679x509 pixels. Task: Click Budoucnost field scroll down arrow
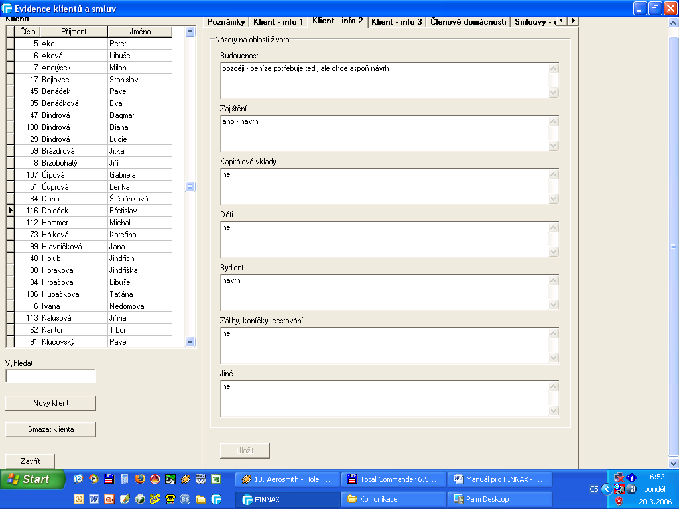click(x=553, y=92)
